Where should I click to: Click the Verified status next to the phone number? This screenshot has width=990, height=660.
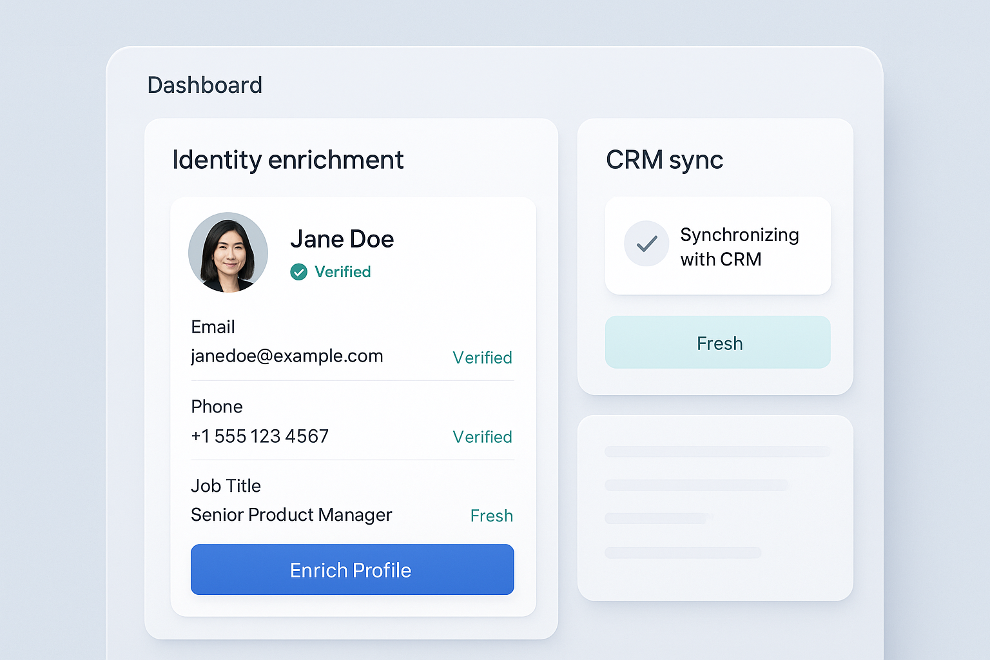tap(482, 437)
